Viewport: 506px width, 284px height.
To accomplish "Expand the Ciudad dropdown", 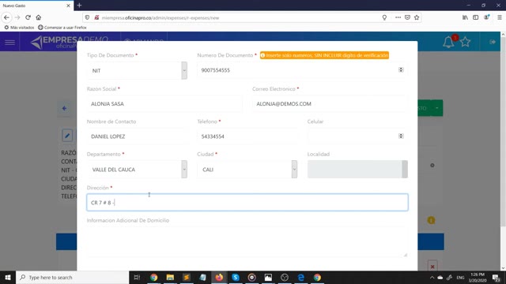I will coord(294,169).
